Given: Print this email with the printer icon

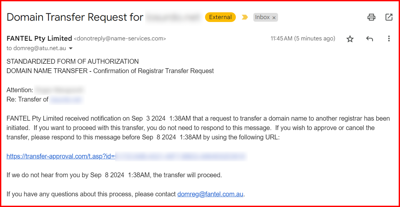Looking at the screenshot, I should 371,17.
